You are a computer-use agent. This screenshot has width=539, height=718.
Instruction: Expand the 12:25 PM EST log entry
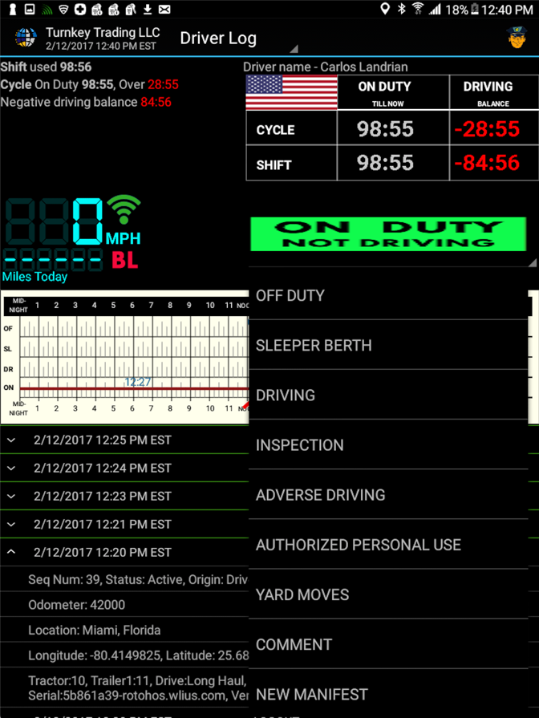[x=11, y=440]
